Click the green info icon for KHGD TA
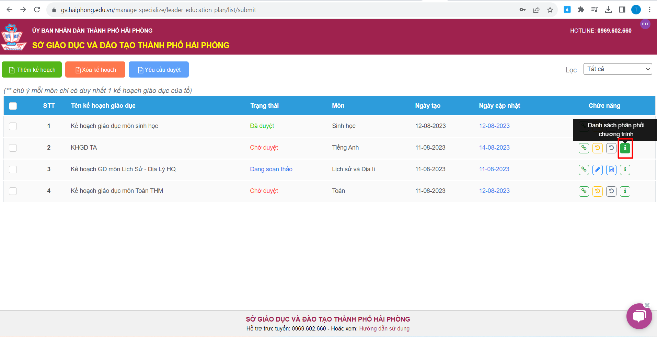Screen dimensions: 657x337 pyautogui.click(x=625, y=148)
